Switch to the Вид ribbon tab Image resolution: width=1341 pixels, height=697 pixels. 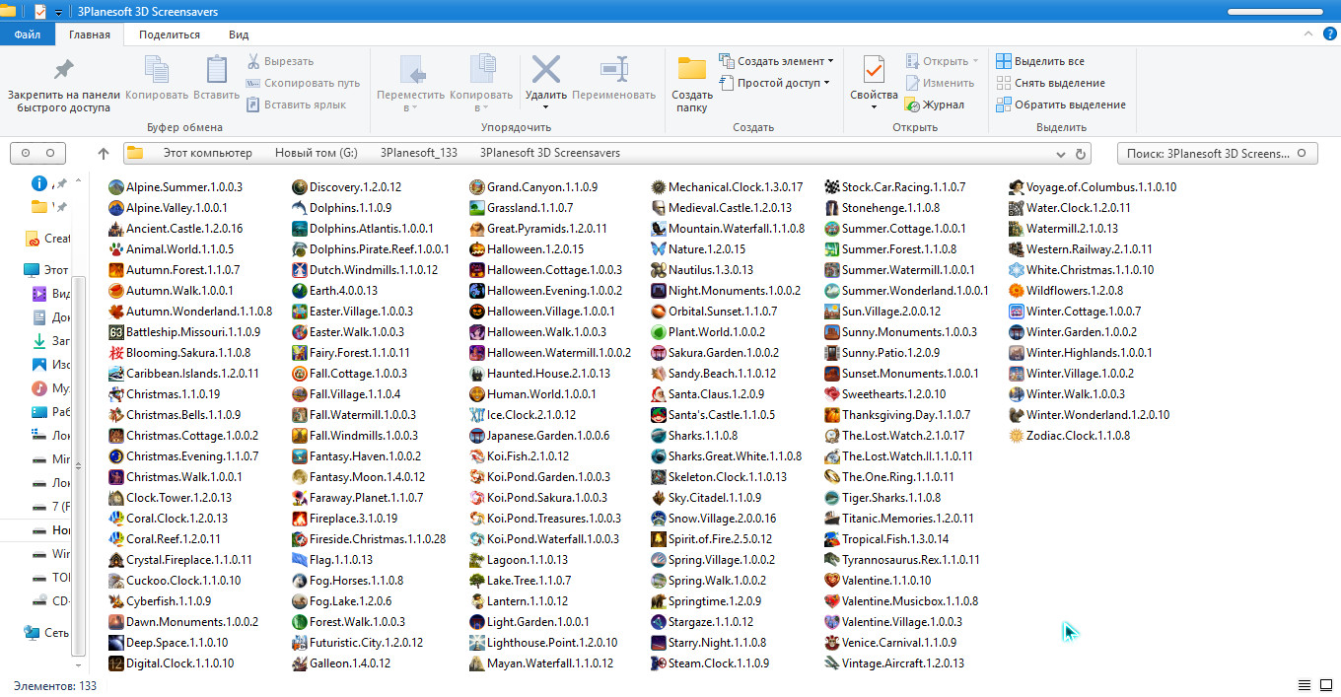pos(239,35)
